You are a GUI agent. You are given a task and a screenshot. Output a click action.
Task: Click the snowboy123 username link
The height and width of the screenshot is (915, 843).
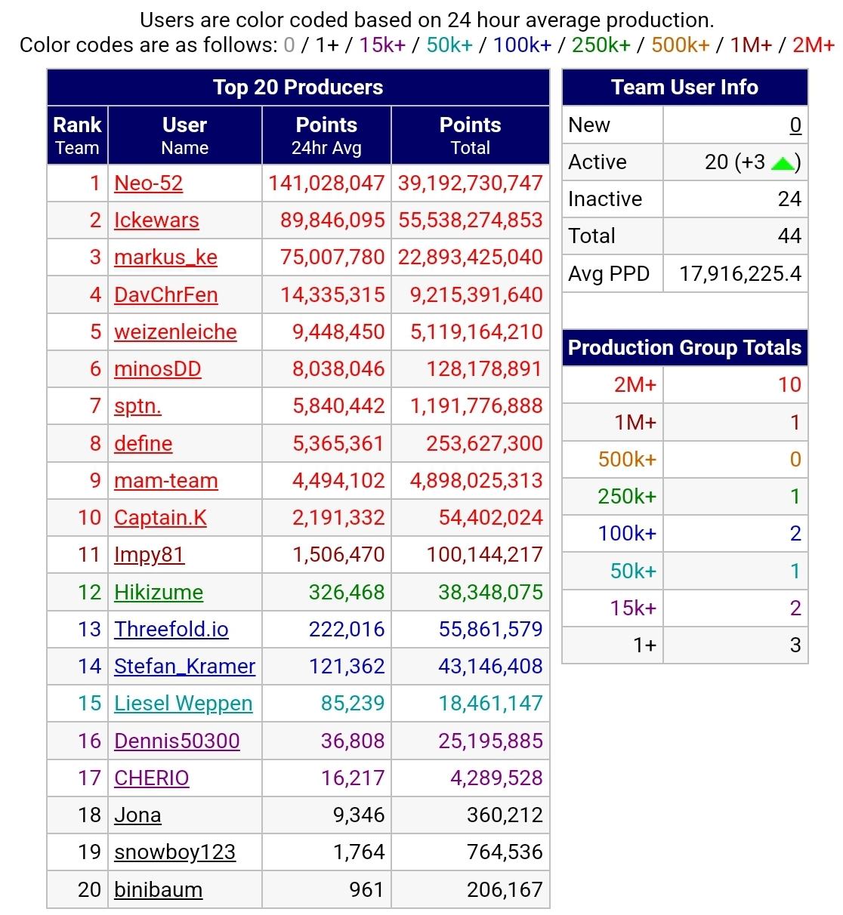pos(174,852)
